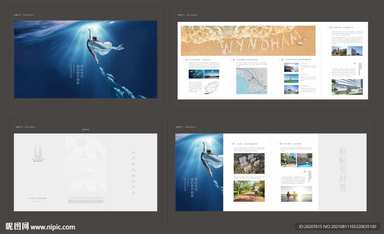Click the 线条压纹 annotation label
The image size is (384, 234).
click(x=85, y=130)
